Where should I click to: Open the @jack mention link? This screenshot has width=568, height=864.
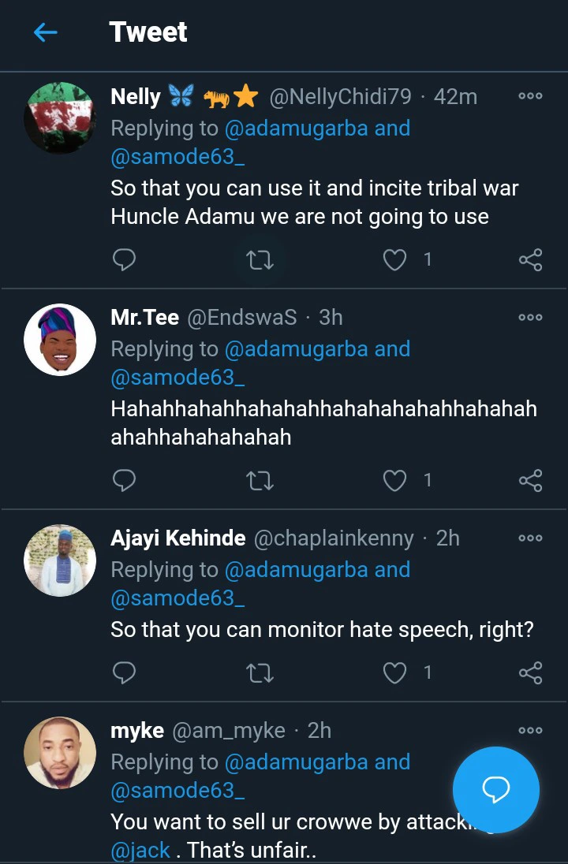tap(140, 850)
